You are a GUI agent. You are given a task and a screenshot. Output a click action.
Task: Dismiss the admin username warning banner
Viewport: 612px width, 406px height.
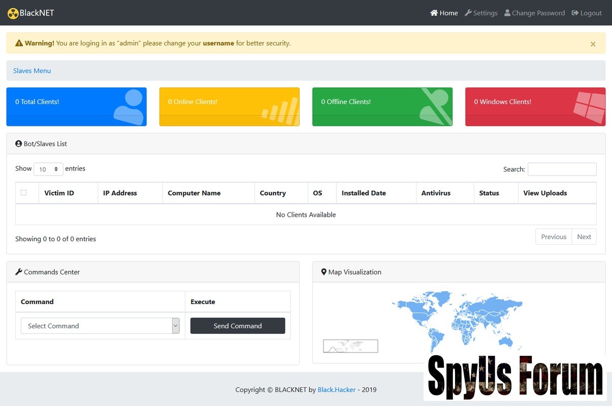593,44
